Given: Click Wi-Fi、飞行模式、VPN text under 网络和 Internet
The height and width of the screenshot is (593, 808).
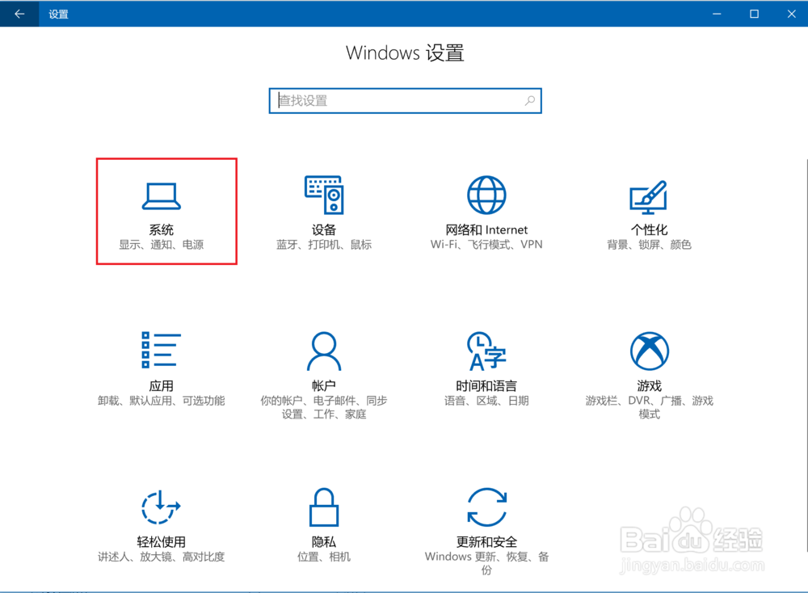Looking at the screenshot, I should (486, 245).
